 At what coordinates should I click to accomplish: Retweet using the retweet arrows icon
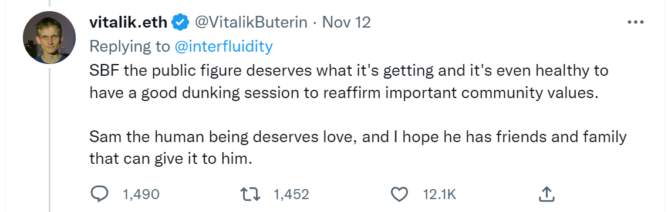[250, 194]
